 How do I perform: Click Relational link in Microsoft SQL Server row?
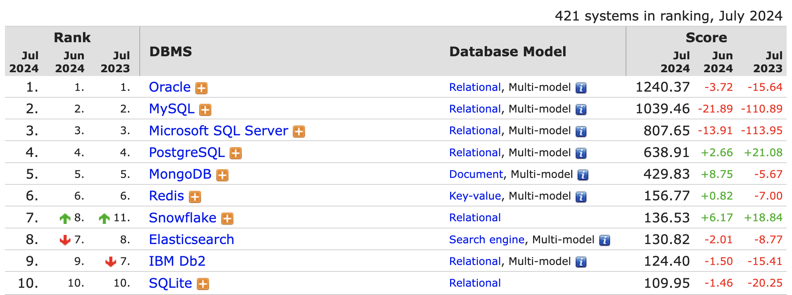[475, 131]
